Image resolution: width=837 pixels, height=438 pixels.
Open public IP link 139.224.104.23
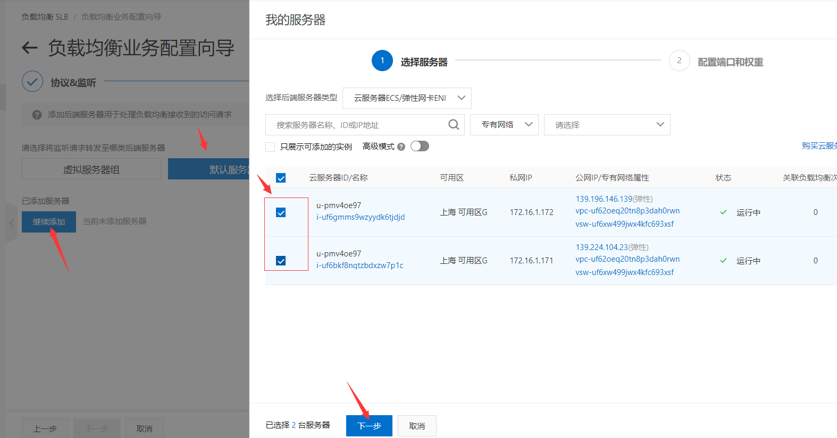pos(601,247)
